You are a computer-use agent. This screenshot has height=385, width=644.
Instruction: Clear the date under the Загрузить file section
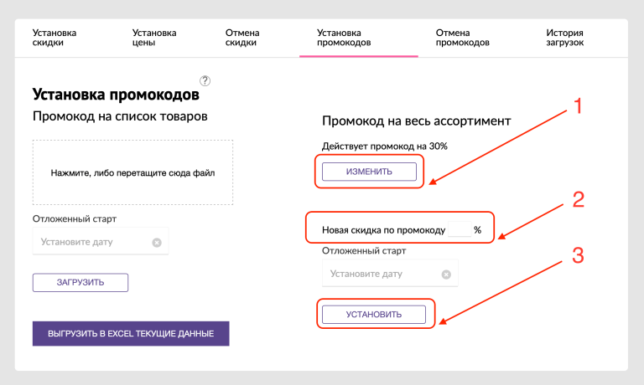point(157,243)
